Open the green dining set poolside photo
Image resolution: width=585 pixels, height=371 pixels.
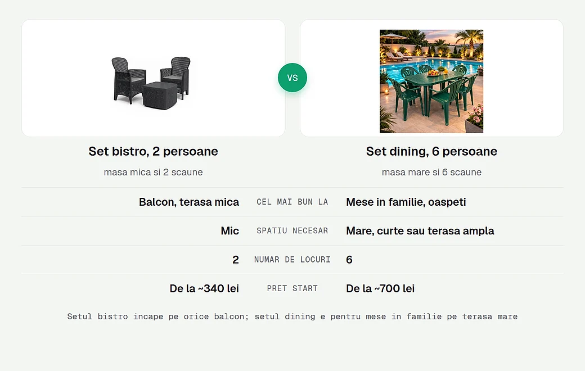[x=431, y=82]
